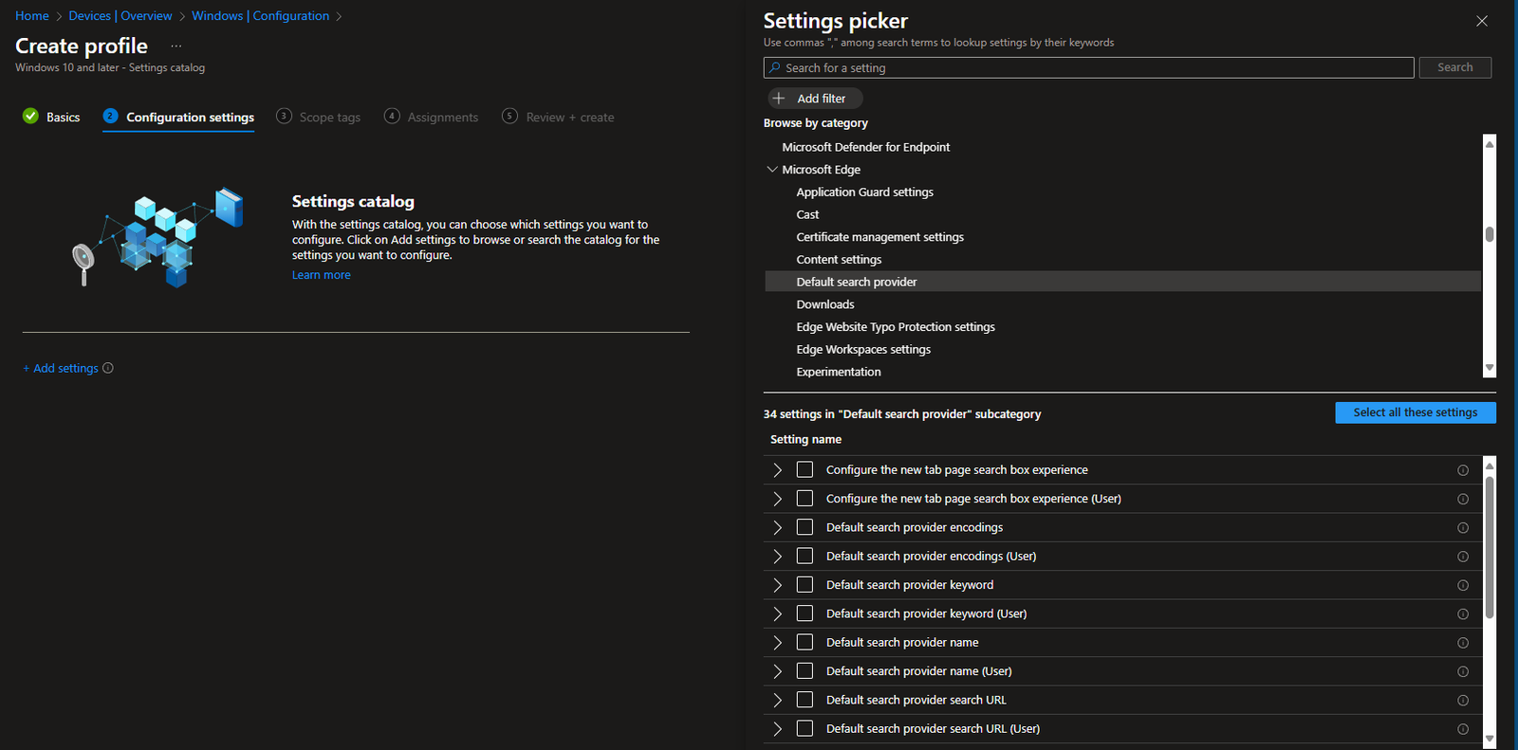Show info for new tab page search box experience (User)

pyautogui.click(x=1463, y=499)
